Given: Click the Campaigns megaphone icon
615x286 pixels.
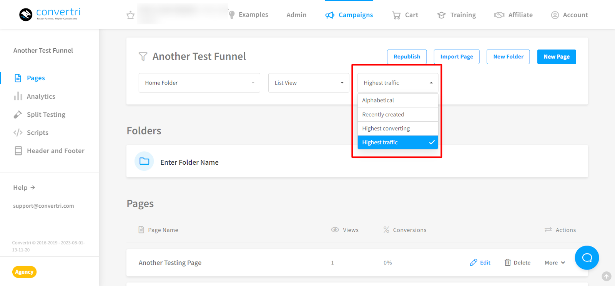Looking at the screenshot, I should click(330, 15).
